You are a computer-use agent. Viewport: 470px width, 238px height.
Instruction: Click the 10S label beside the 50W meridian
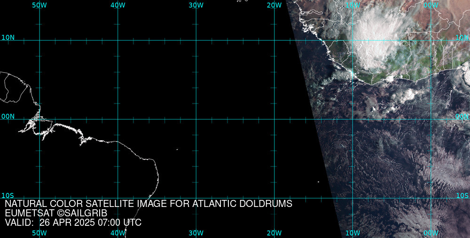[8, 196]
